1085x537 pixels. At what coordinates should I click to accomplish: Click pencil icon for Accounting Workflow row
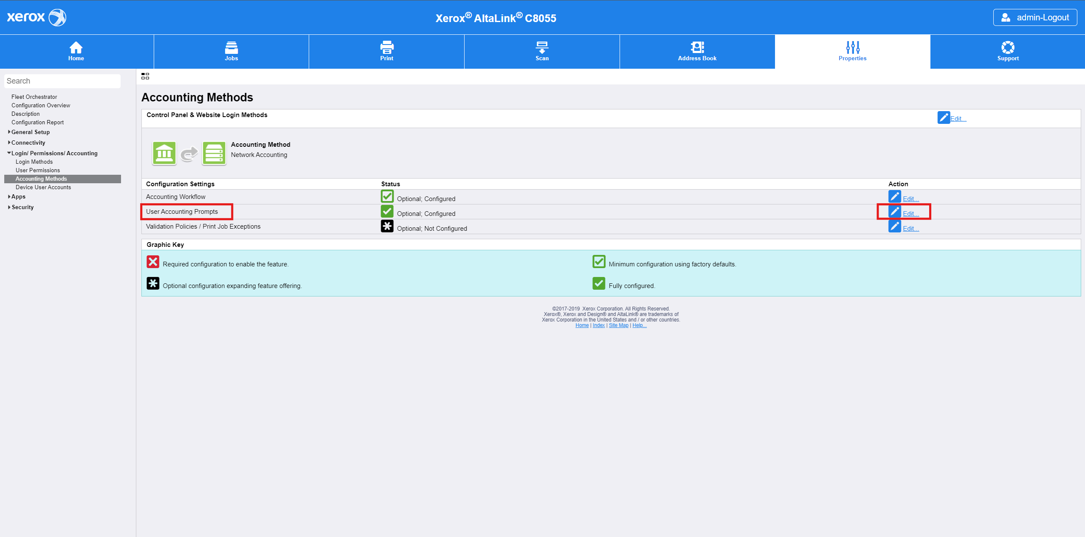click(894, 196)
